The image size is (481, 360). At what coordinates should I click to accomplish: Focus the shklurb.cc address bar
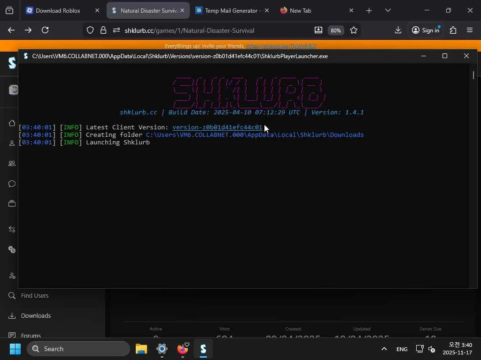(x=189, y=30)
